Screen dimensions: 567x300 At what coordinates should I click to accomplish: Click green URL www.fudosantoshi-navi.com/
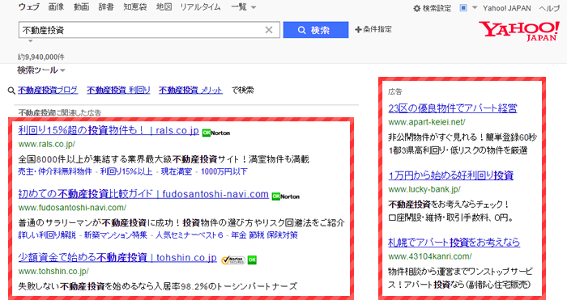72,208
